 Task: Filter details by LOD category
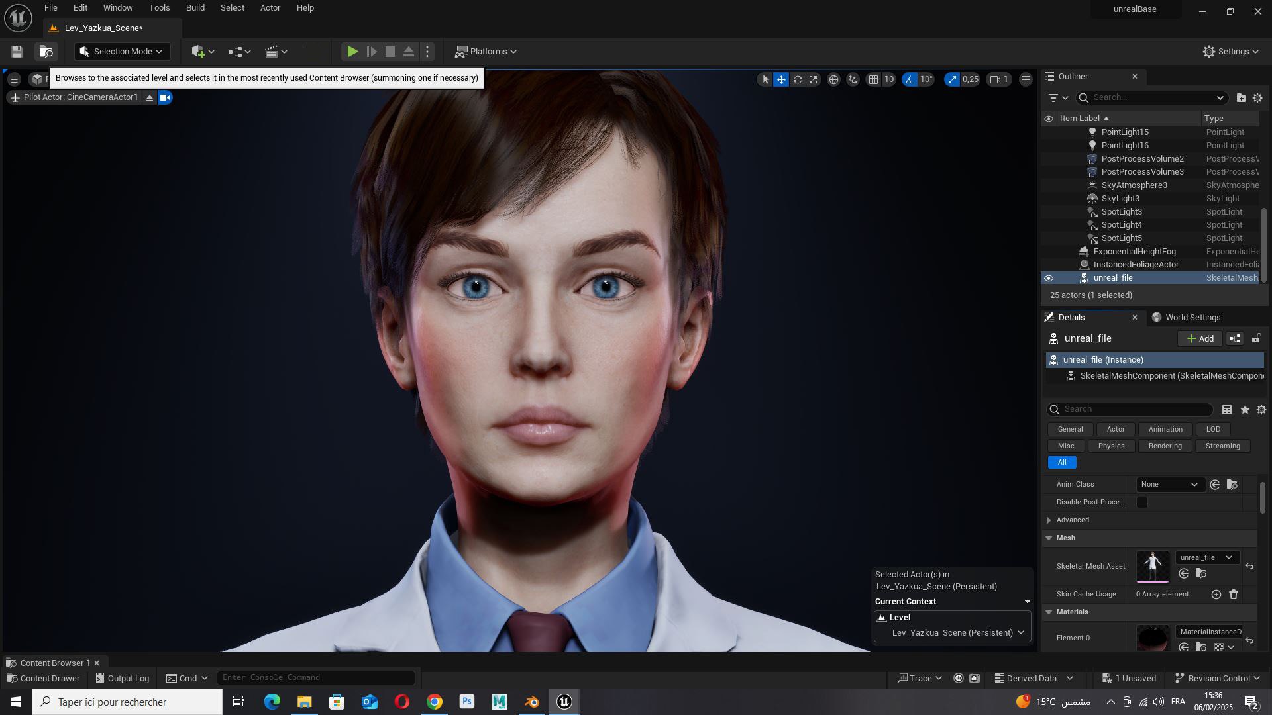[1213, 429]
